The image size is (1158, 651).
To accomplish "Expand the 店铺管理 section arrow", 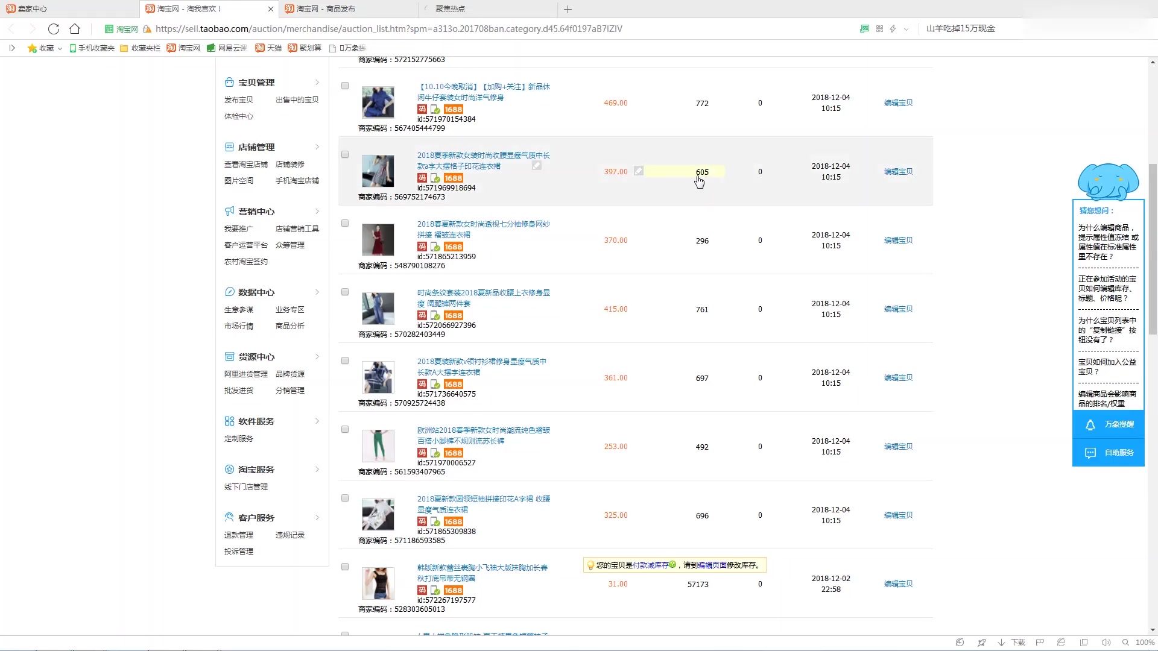I will (317, 147).
